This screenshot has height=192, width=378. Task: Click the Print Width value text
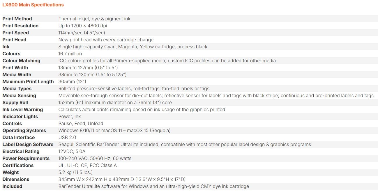(88, 67)
